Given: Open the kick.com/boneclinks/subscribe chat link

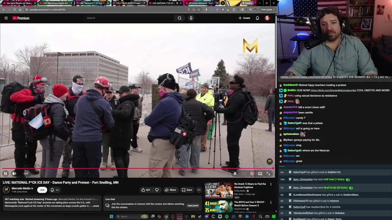Looking at the screenshot, I should (333, 90).
